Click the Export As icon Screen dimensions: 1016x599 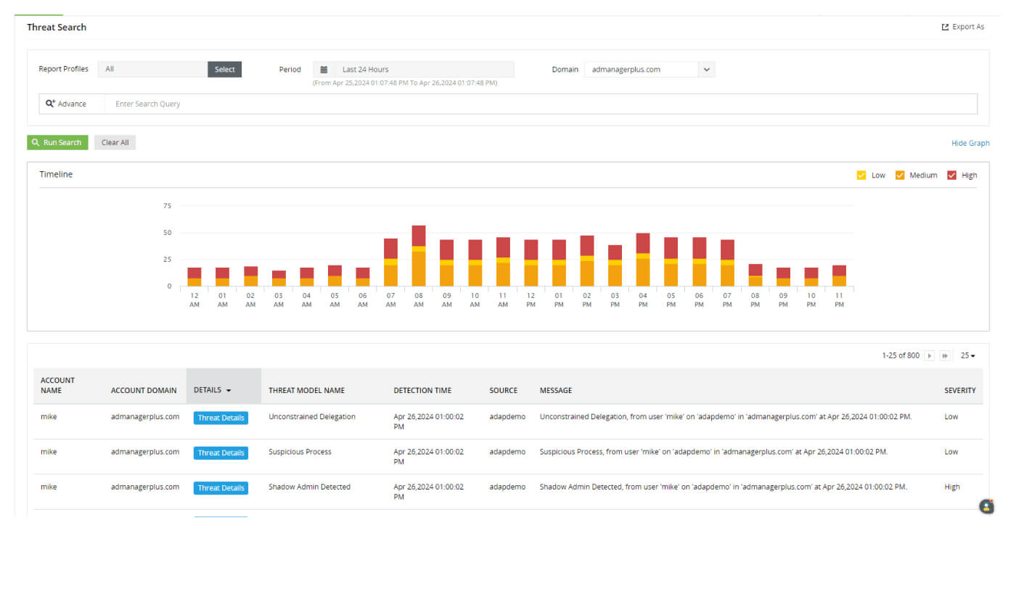(945, 28)
